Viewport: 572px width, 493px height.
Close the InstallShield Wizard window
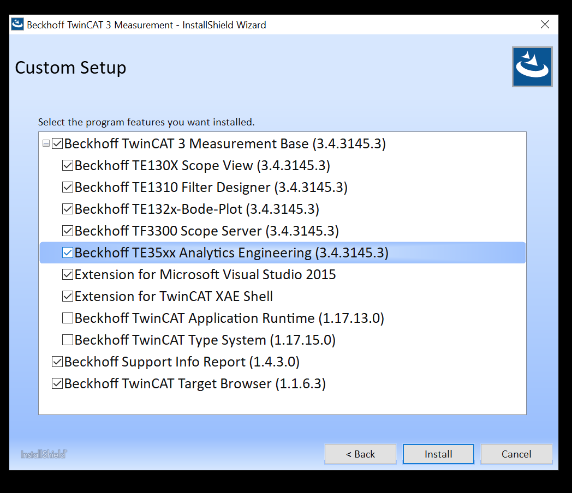[x=545, y=25]
